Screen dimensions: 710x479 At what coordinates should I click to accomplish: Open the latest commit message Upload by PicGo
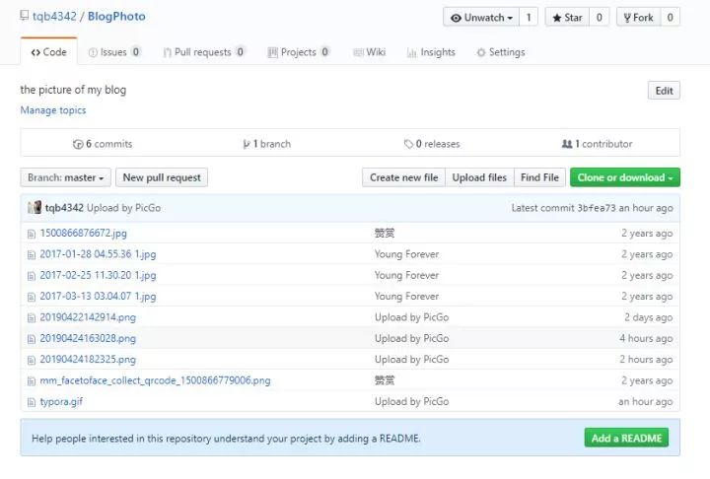pos(123,208)
